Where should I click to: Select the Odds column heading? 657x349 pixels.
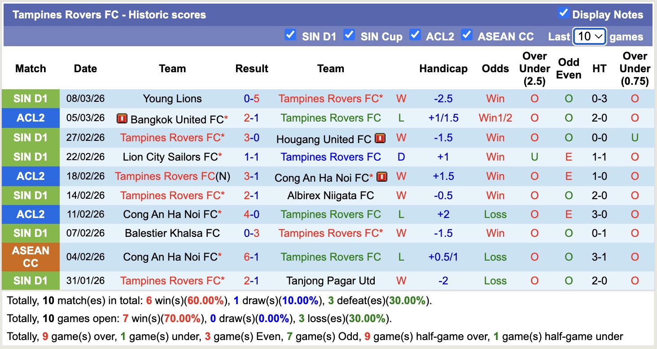coord(495,69)
